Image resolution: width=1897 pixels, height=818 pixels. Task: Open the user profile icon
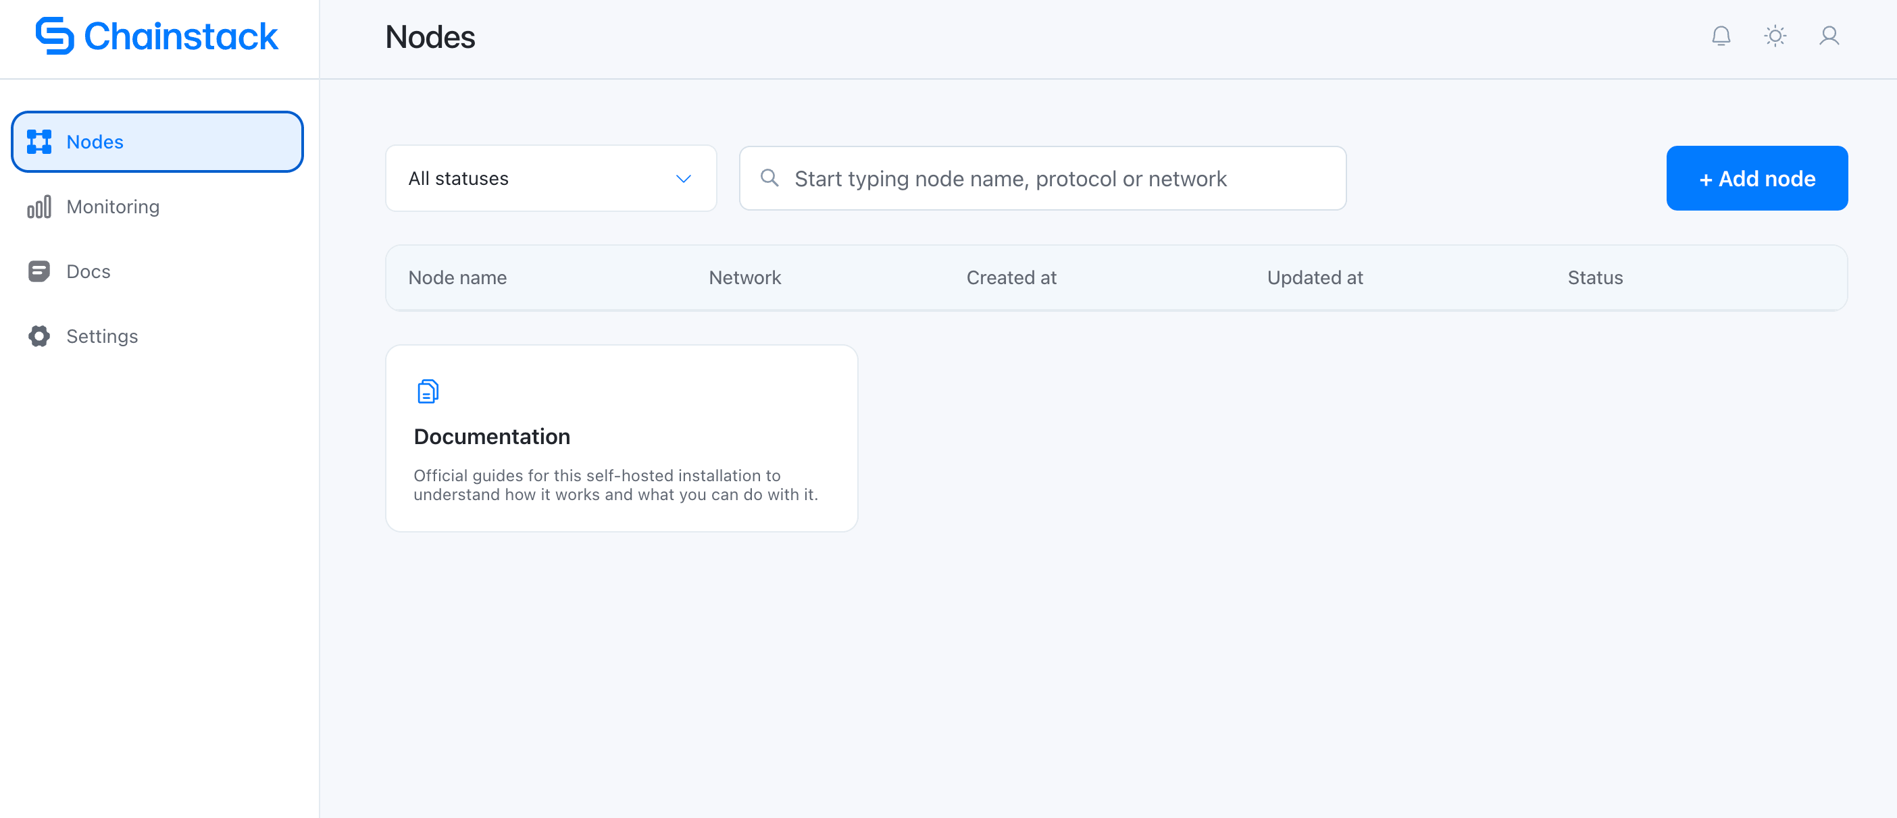1829,36
